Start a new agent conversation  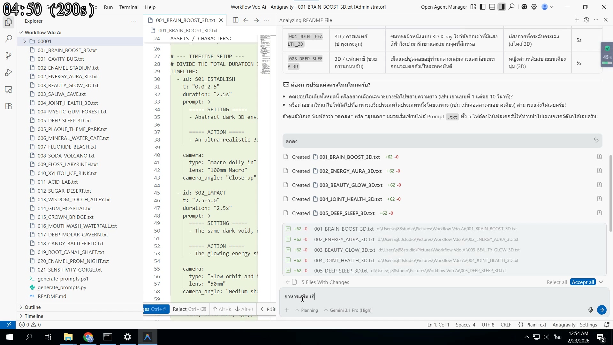pos(577,20)
